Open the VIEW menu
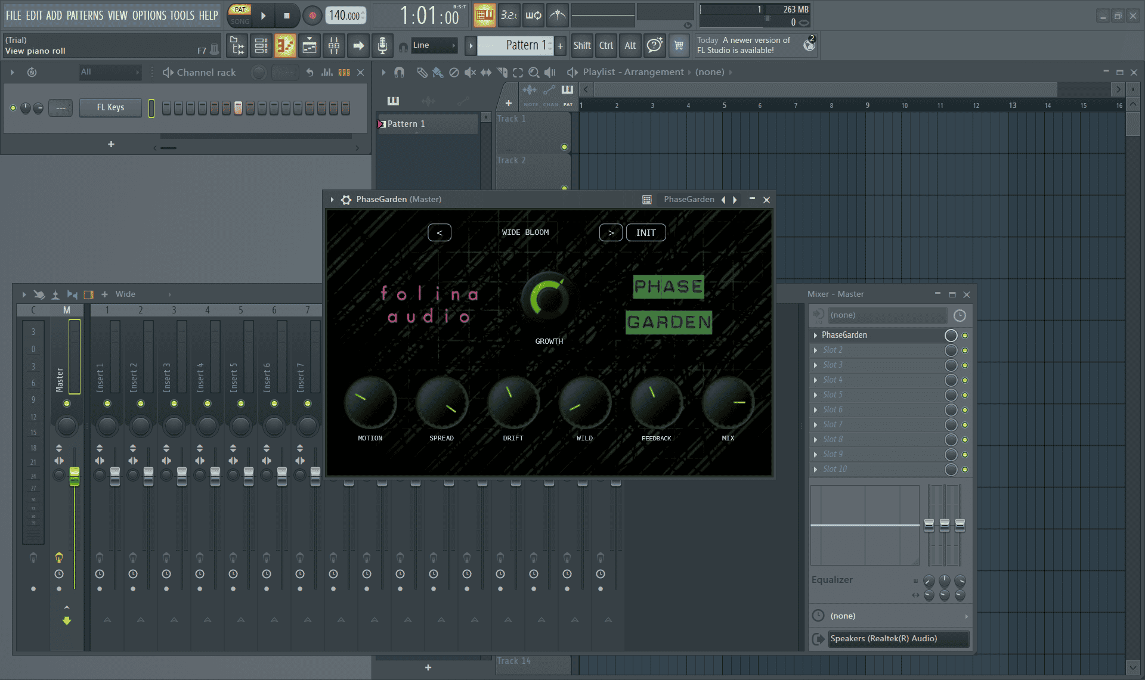The height and width of the screenshot is (680, 1145). [117, 15]
